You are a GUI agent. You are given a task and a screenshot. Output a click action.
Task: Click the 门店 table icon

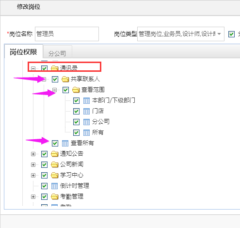click(x=86, y=111)
